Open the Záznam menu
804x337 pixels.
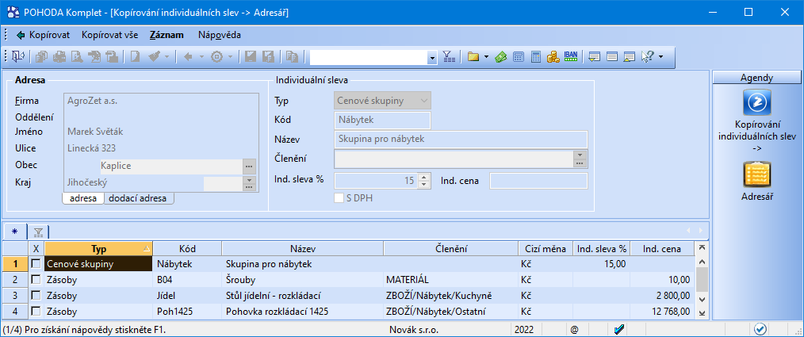point(167,36)
